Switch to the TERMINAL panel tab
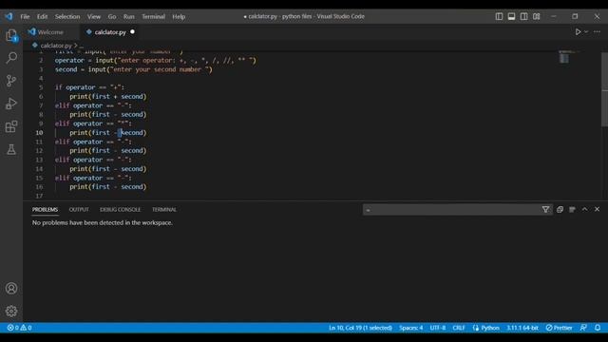608x342 pixels. click(x=164, y=209)
